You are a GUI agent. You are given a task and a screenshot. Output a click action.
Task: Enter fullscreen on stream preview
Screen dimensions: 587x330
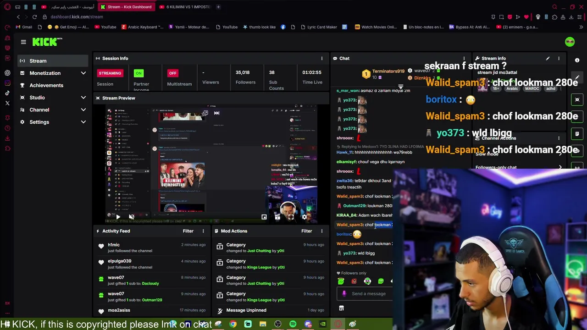pyautogui.click(x=291, y=217)
